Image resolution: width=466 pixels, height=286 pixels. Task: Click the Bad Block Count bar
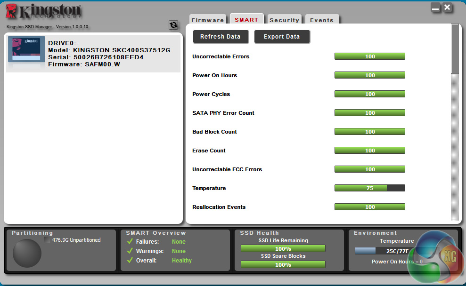(x=370, y=131)
